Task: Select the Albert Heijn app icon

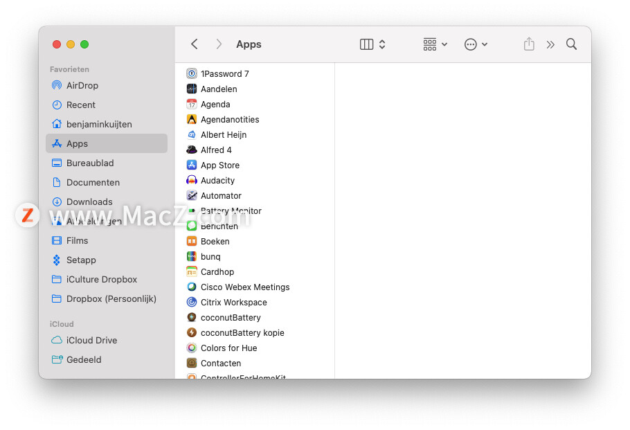Action: pos(192,134)
